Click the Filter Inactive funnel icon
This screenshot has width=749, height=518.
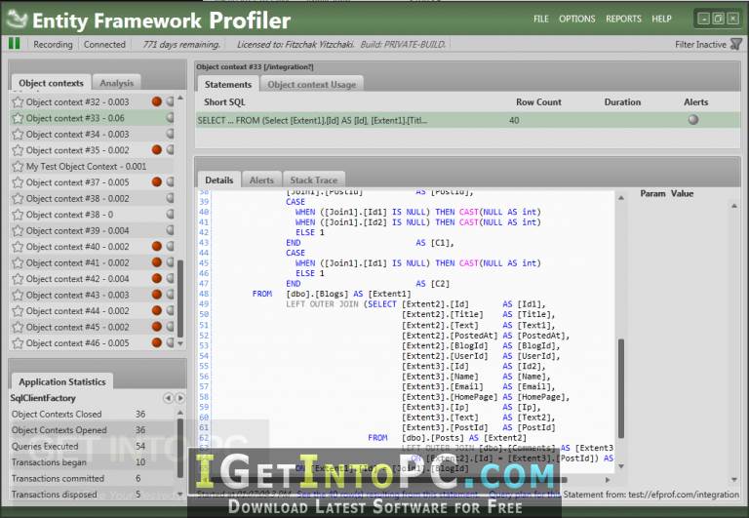coord(736,45)
